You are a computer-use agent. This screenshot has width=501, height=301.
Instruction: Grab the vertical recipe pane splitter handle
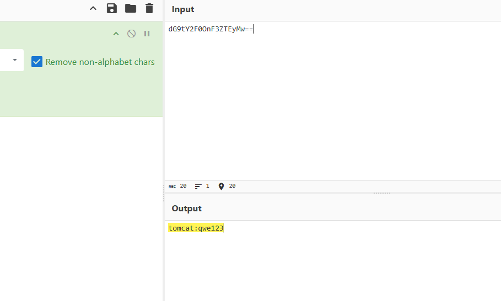click(x=164, y=193)
